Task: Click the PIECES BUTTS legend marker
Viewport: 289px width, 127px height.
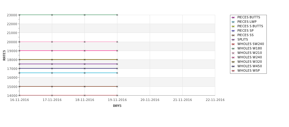Action: click(233, 17)
